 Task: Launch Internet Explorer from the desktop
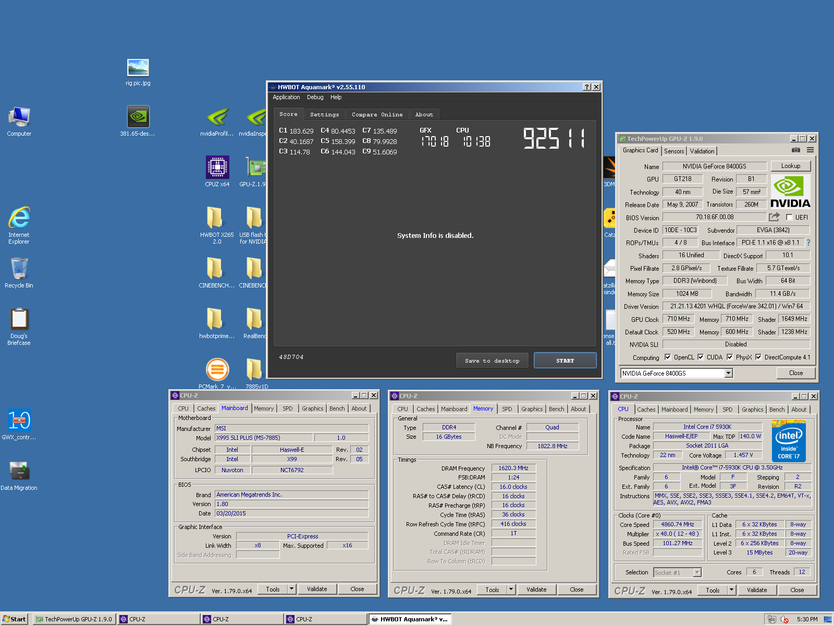[x=19, y=225]
